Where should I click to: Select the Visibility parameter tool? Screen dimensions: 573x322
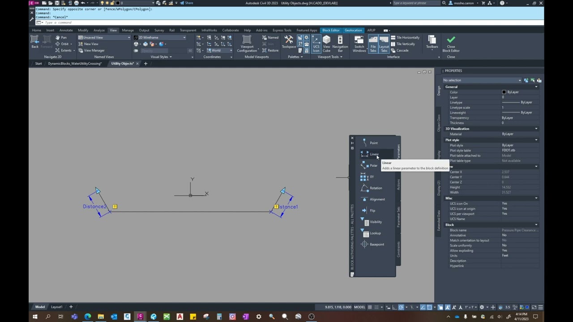click(x=372, y=222)
